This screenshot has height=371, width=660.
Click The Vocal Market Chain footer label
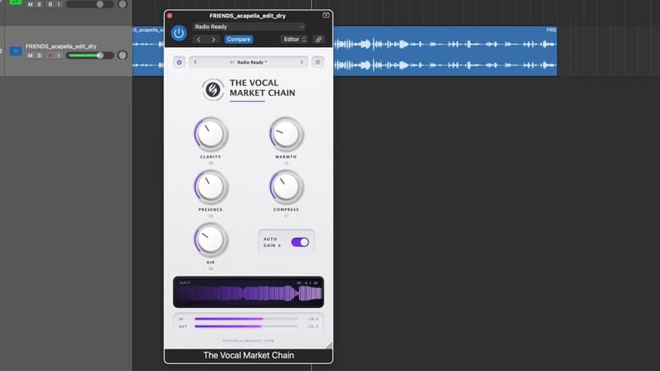(249, 355)
